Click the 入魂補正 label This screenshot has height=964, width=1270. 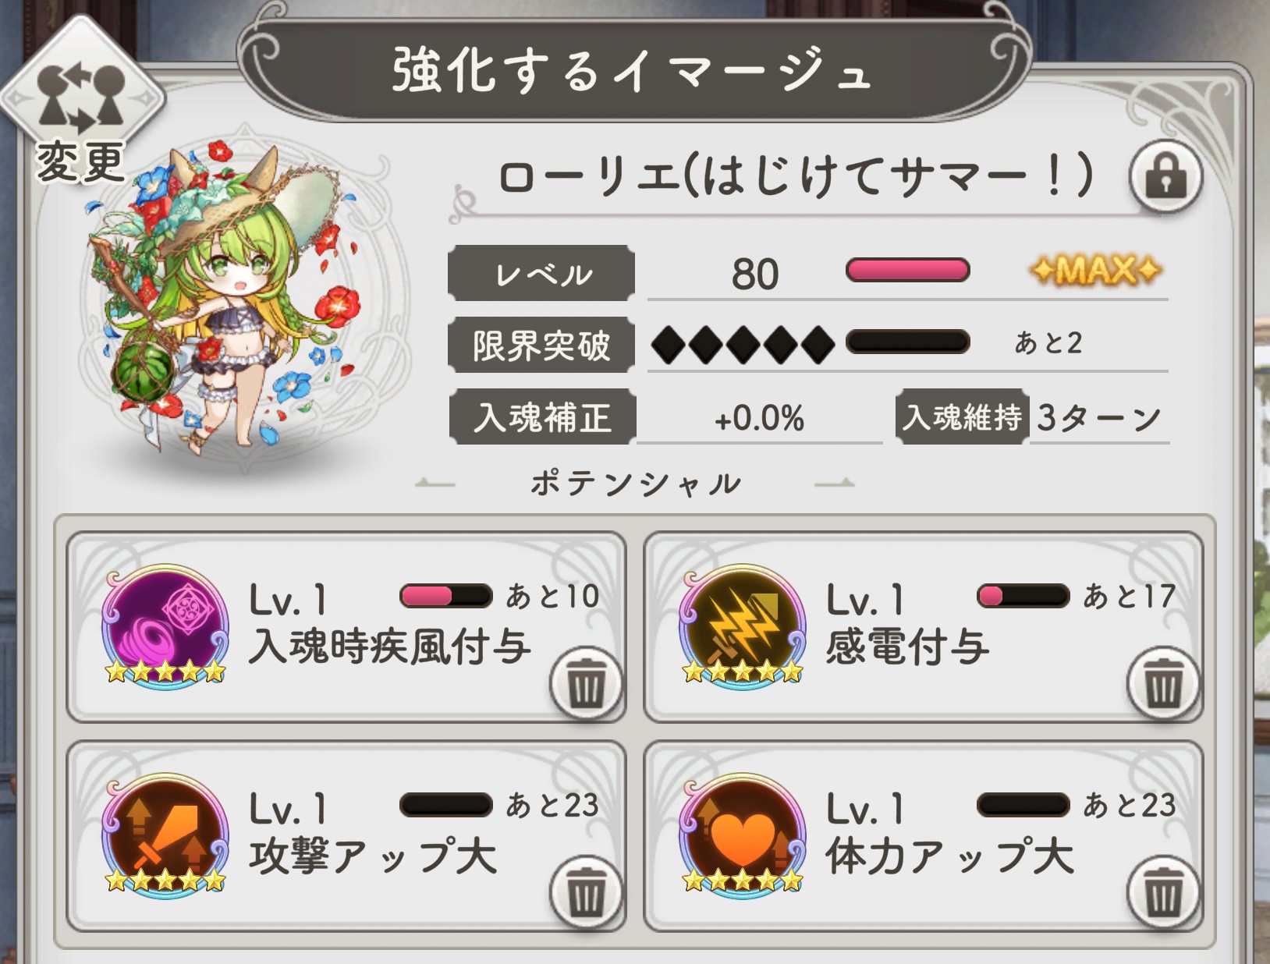click(542, 416)
